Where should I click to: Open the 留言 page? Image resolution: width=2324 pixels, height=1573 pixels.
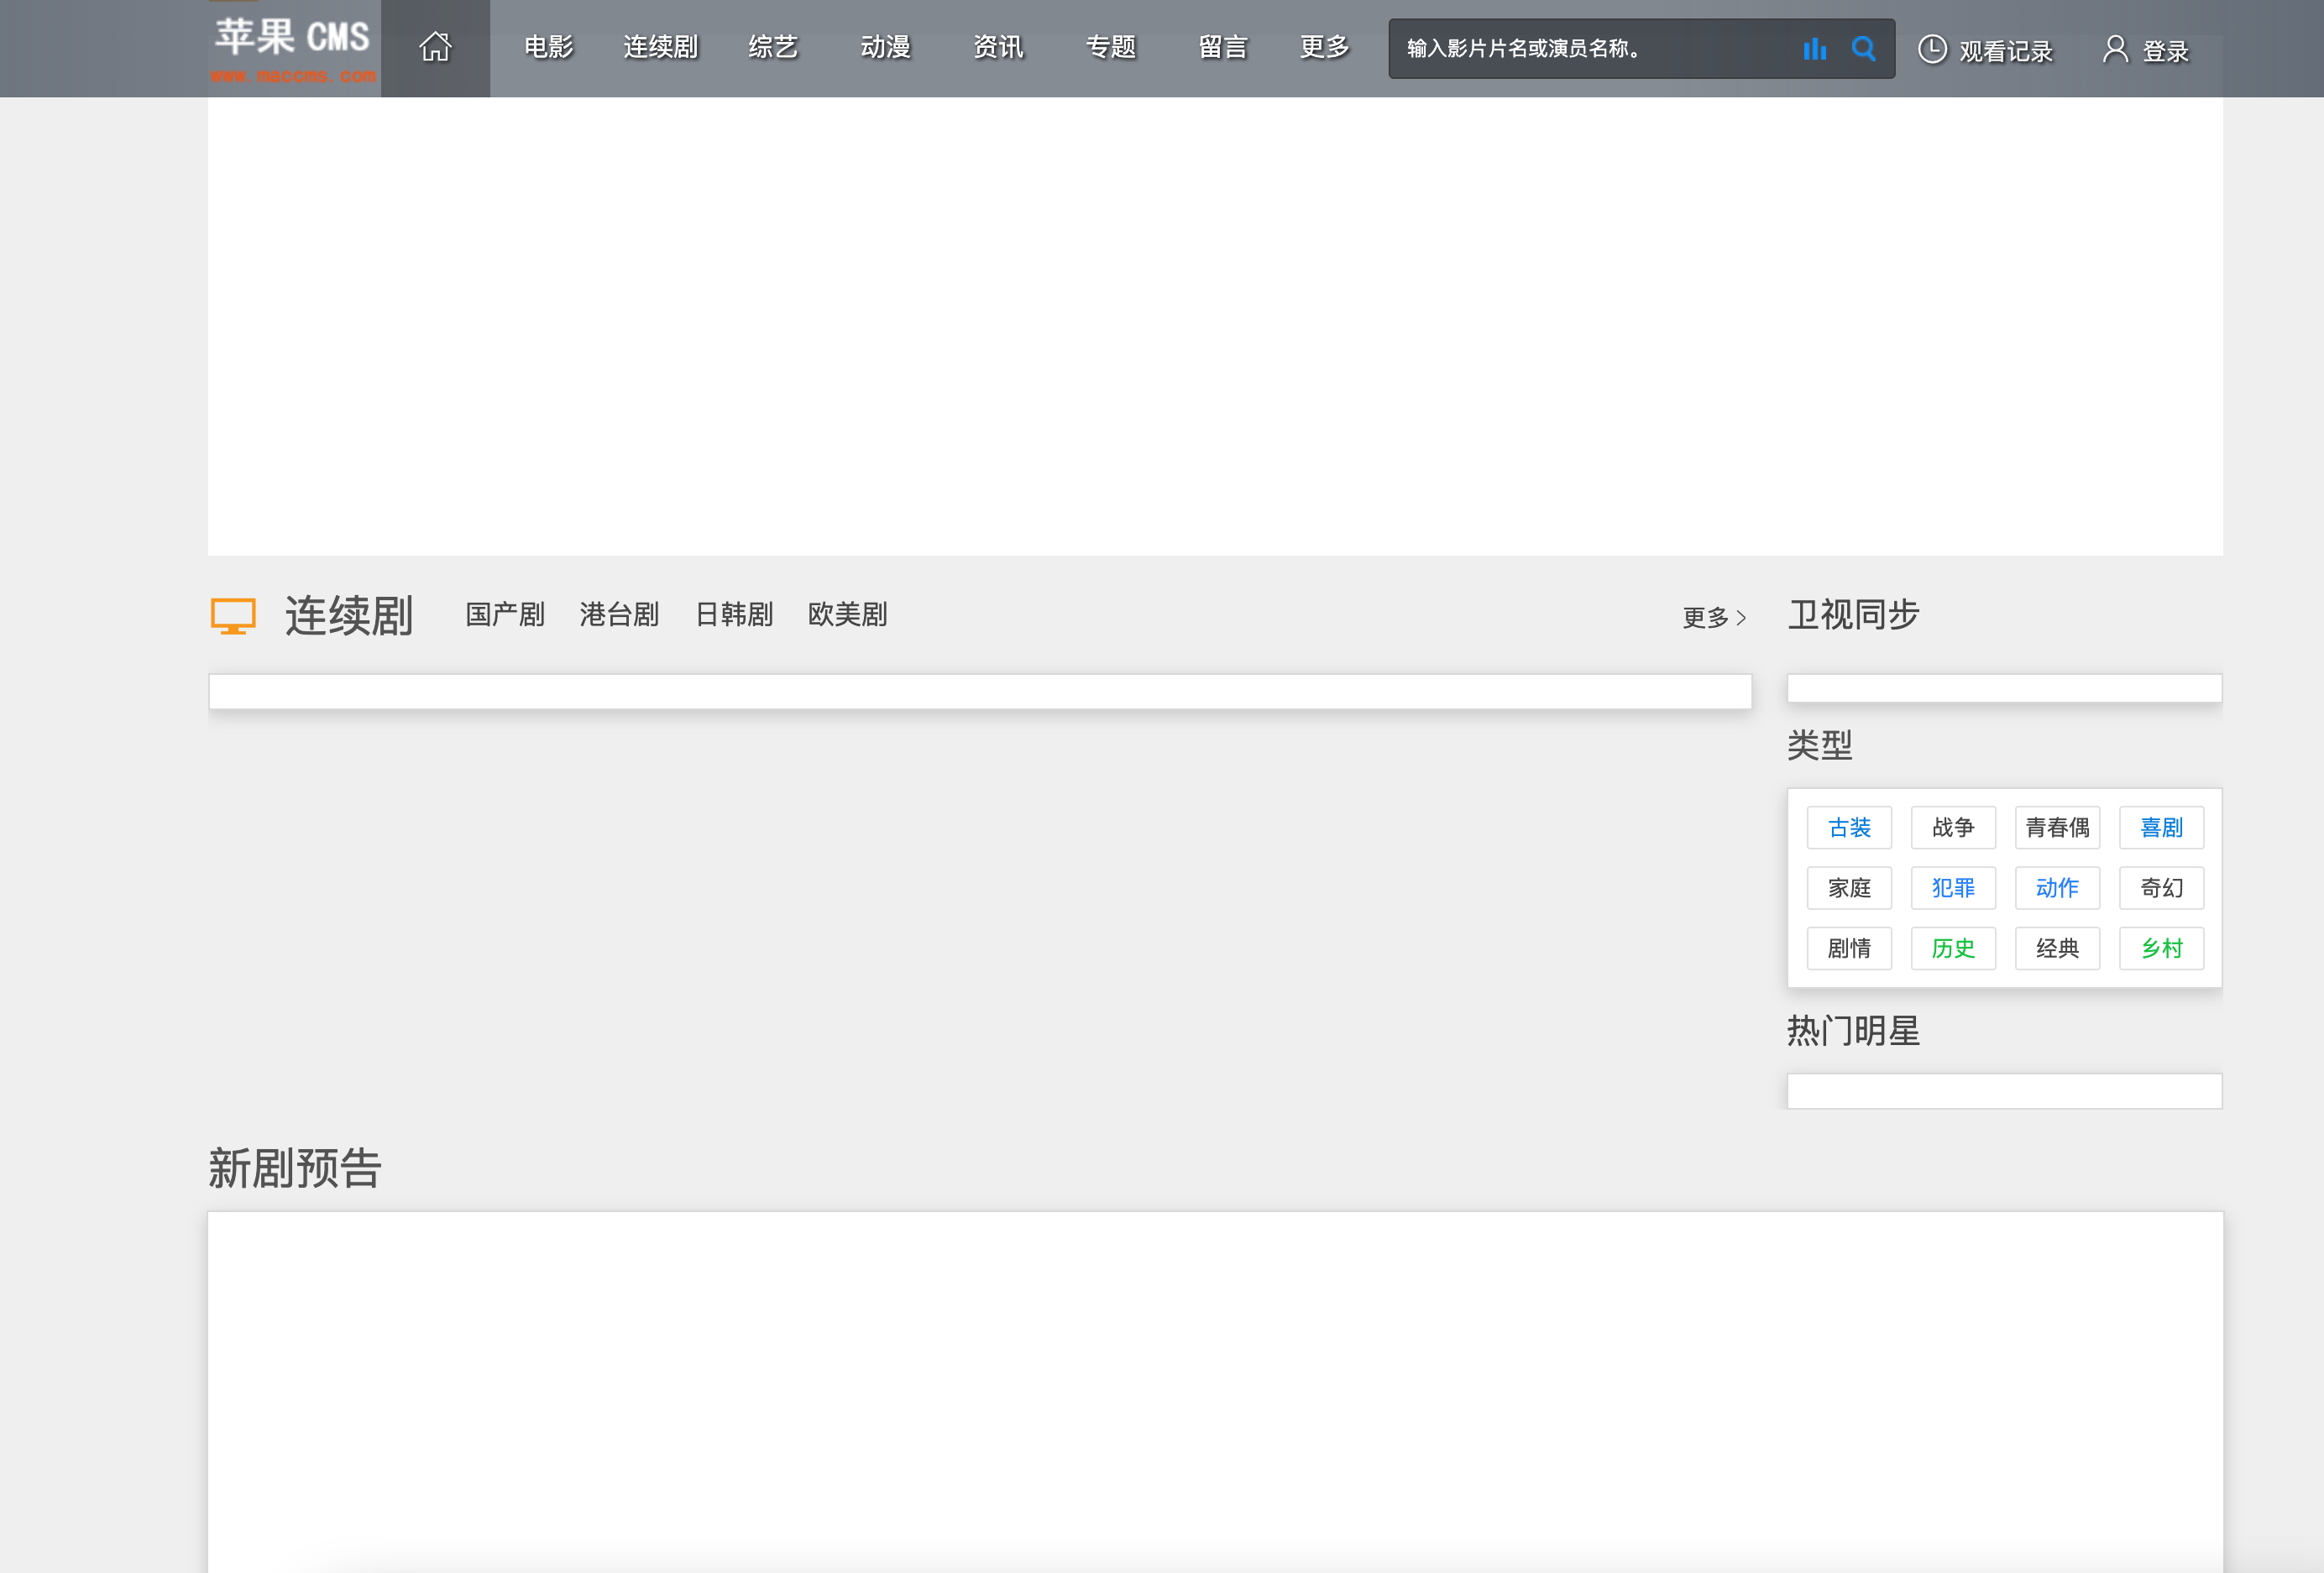pyautogui.click(x=1223, y=47)
